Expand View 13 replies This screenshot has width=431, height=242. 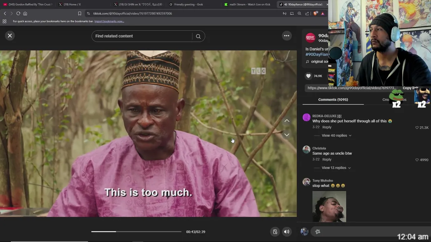[x=336, y=168]
